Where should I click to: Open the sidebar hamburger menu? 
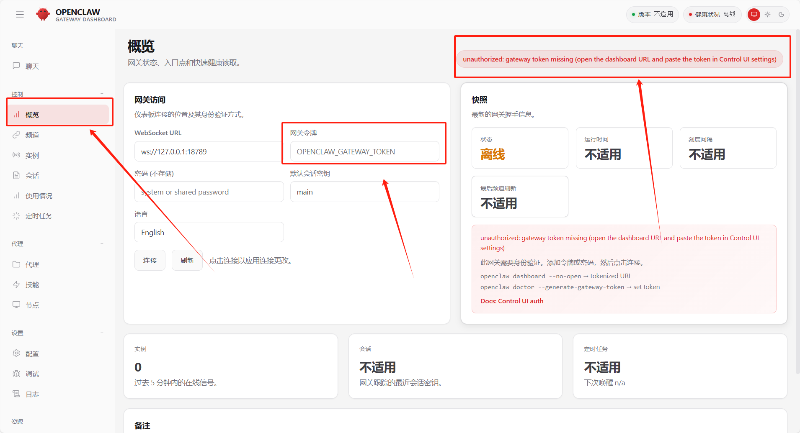pos(20,14)
